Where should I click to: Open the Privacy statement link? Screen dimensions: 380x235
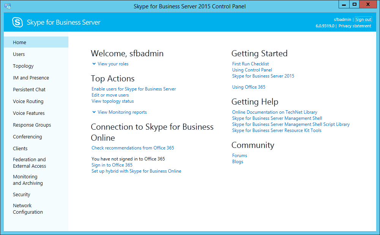tap(355, 26)
